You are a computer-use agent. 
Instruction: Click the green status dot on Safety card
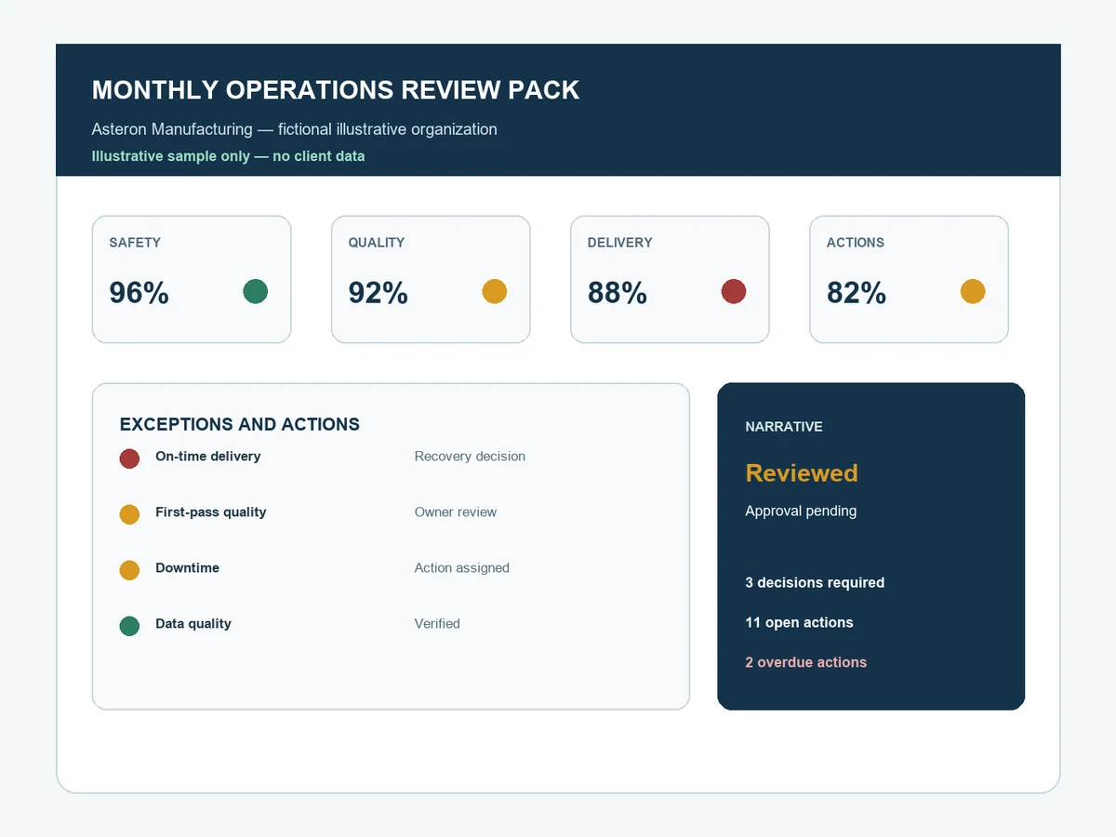(256, 291)
